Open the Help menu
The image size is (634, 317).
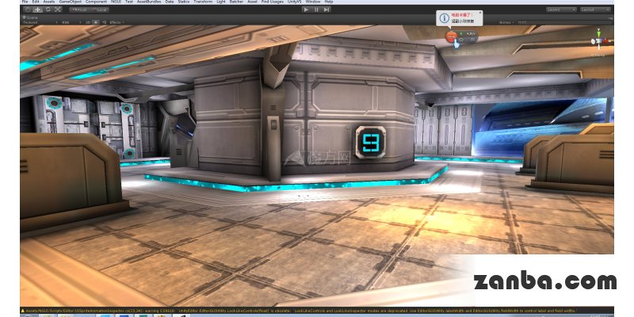pyautogui.click(x=328, y=2)
